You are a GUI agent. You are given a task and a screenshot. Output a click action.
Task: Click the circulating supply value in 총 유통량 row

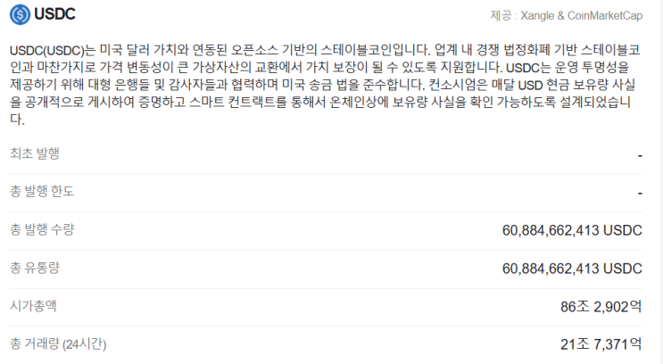click(572, 269)
